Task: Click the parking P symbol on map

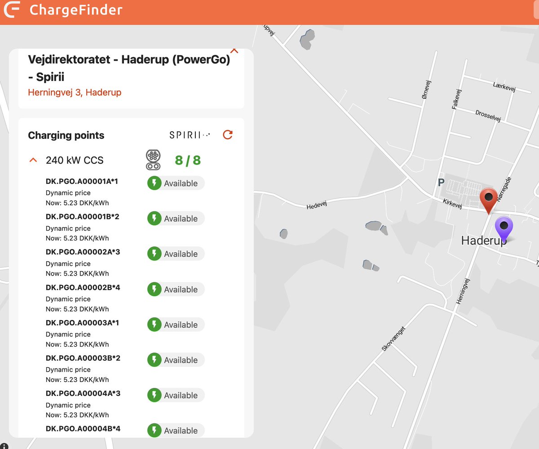Action: tap(441, 182)
